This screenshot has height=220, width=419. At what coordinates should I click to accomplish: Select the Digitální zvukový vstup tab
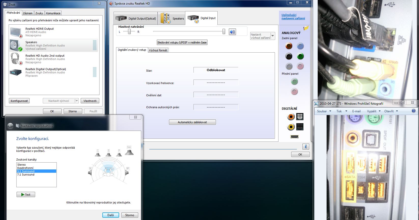coord(132,50)
